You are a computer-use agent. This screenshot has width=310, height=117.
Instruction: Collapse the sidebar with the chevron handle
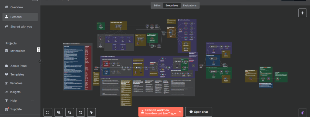[x=40, y=61]
